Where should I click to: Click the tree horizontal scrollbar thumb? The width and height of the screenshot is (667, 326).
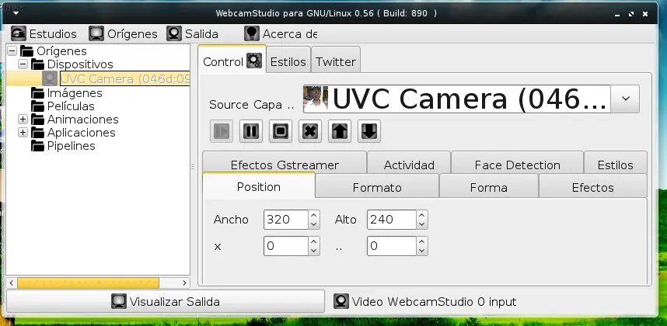(x=88, y=283)
